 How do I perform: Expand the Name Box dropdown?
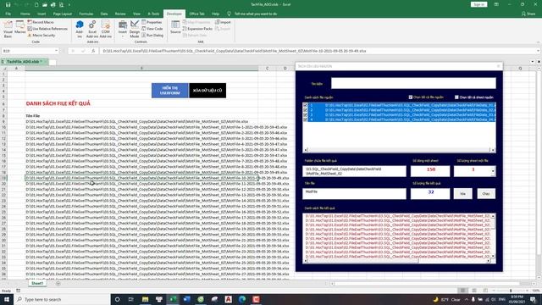tap(57, 51)
